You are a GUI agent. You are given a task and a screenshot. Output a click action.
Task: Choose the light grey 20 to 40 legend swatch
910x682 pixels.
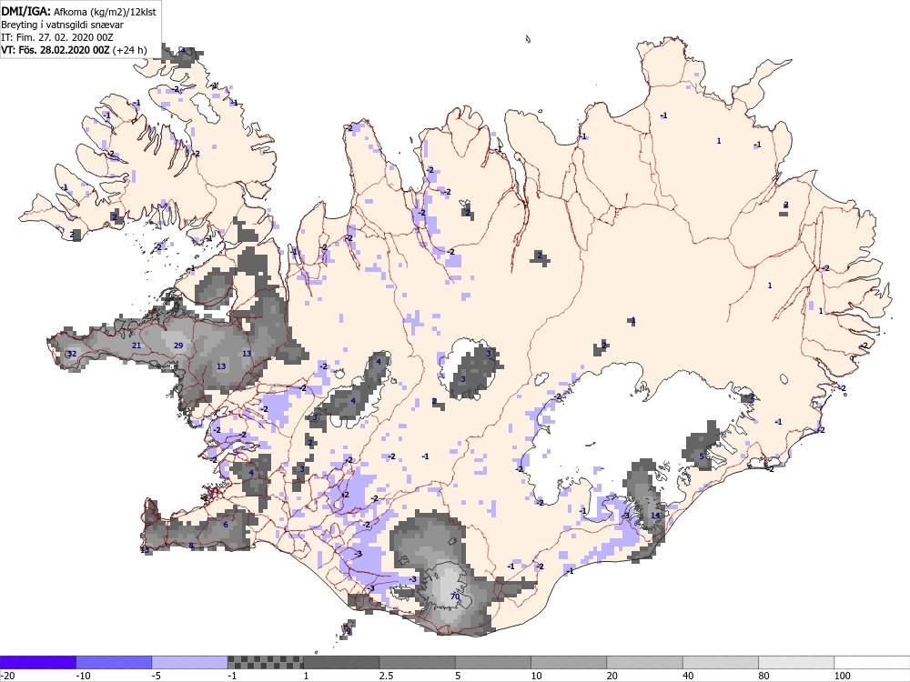coord(645,662)
